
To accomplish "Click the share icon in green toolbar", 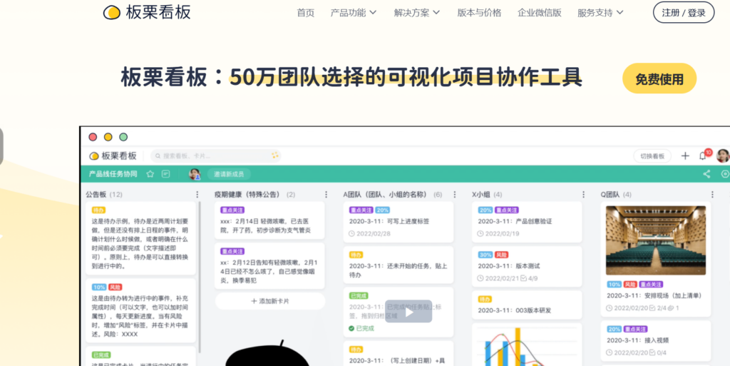I will 706,173.
